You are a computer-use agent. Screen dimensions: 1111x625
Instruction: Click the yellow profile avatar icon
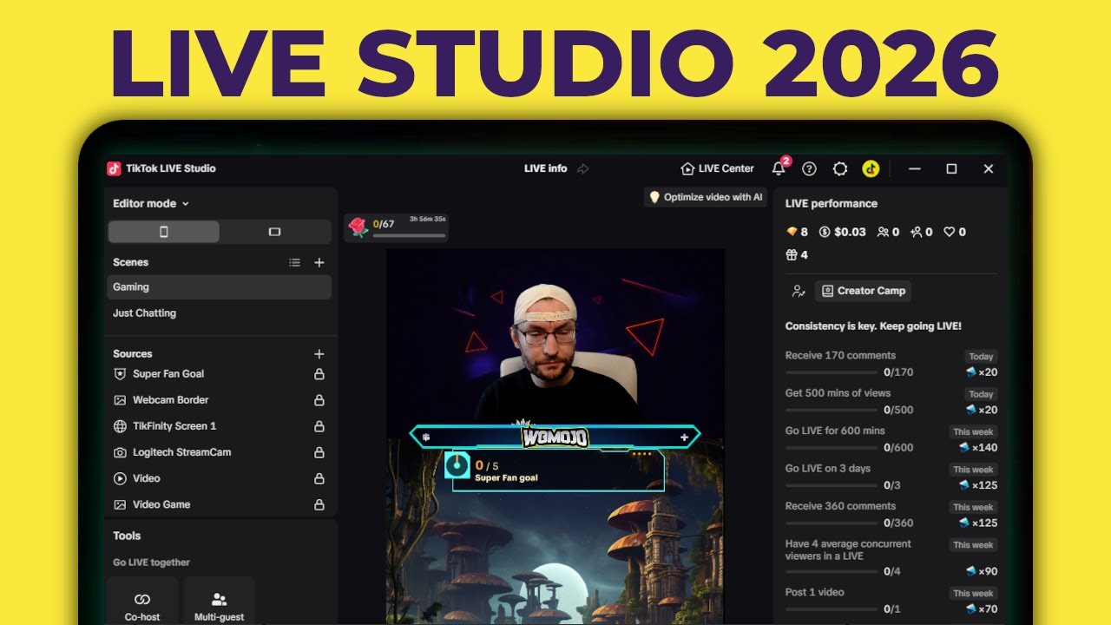point(871,168)
